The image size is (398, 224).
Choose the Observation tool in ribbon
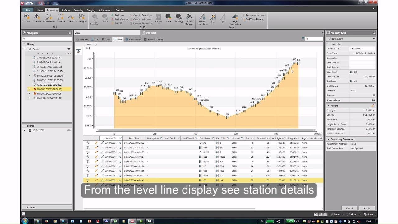49,18
